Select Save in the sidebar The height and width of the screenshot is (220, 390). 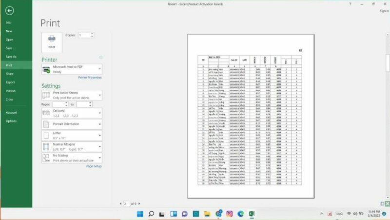click(x=9, y=48)
